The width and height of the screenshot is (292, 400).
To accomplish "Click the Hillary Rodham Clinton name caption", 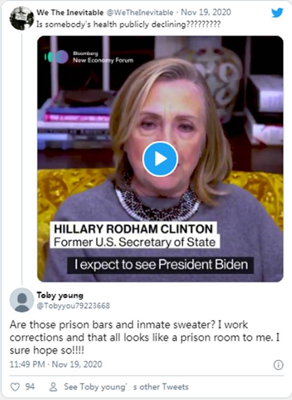I will click(134, 229).
